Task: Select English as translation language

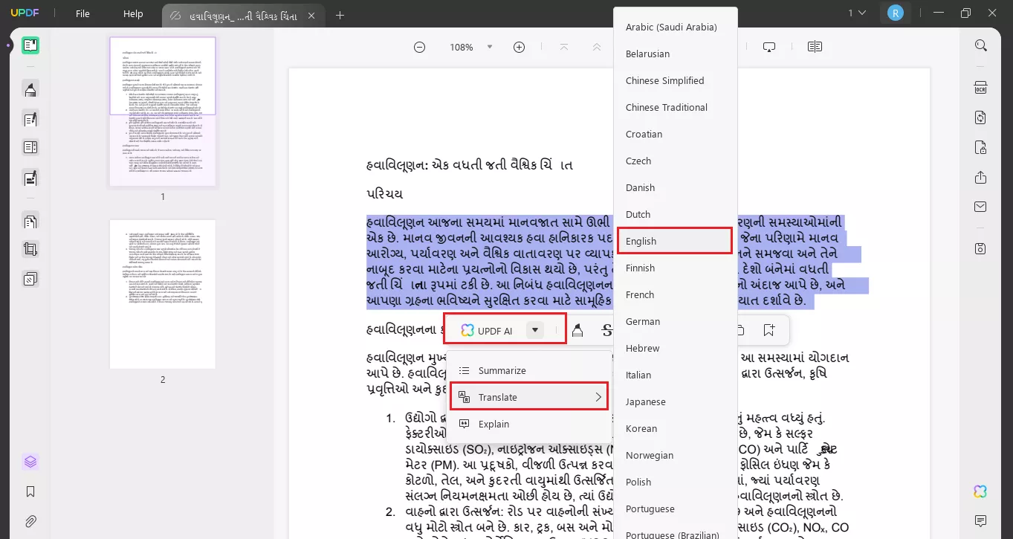Action: click(675, 241)
